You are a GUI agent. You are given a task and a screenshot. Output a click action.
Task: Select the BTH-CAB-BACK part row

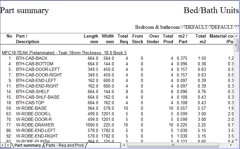pyautogui.click(x=32, y=58)
